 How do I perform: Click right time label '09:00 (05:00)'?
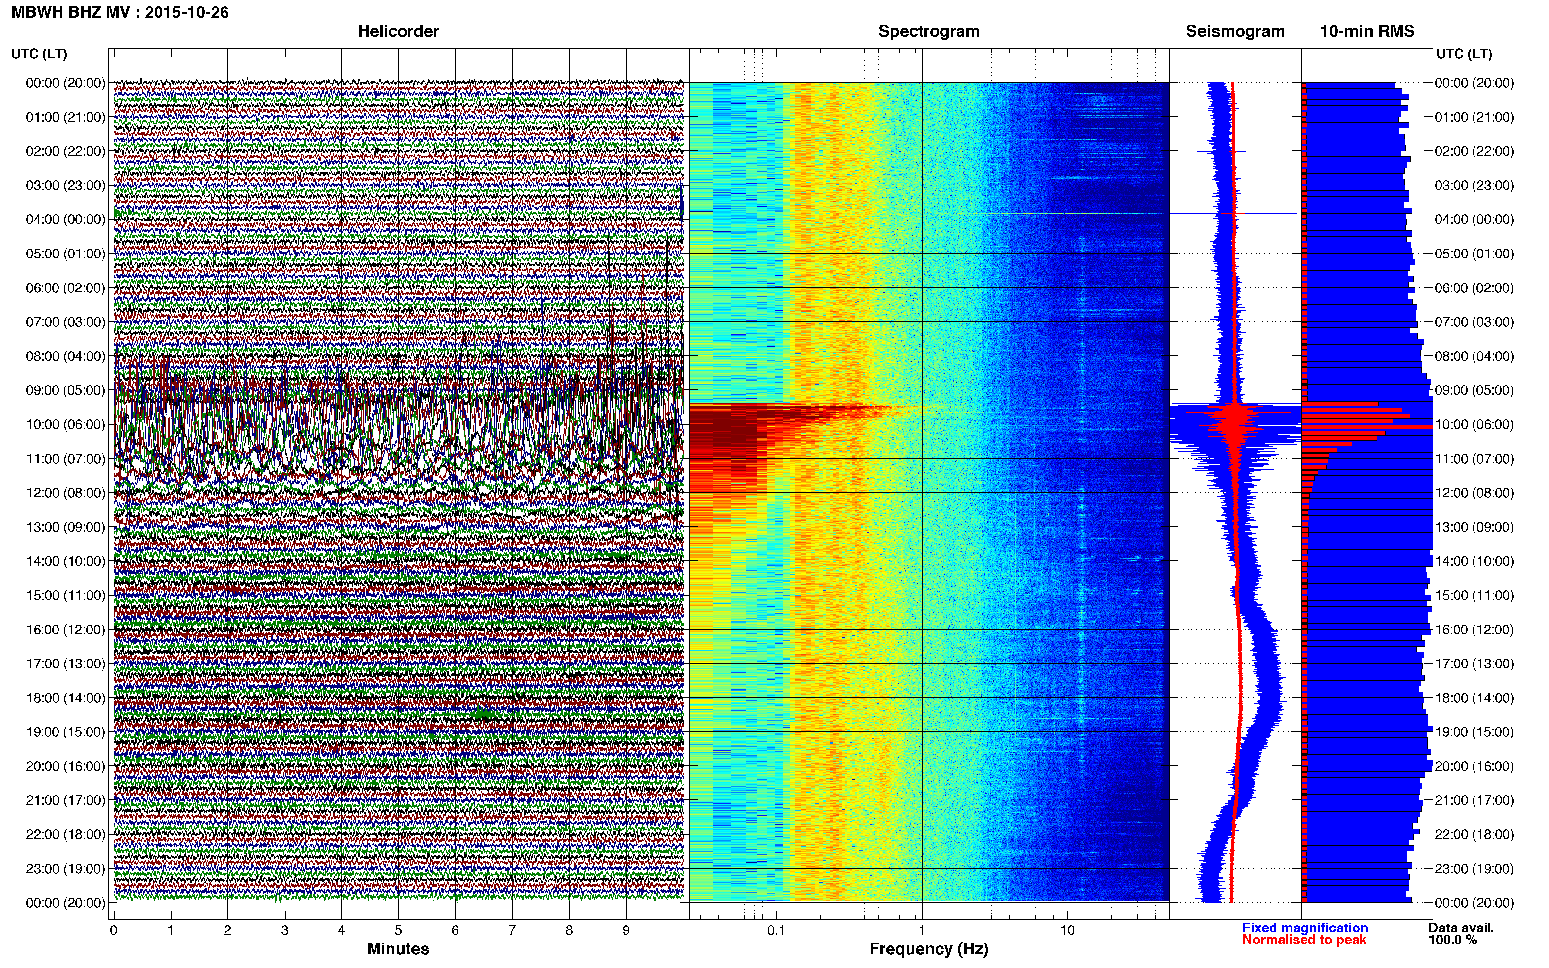pyautogui.click(x=1474, y=390)
